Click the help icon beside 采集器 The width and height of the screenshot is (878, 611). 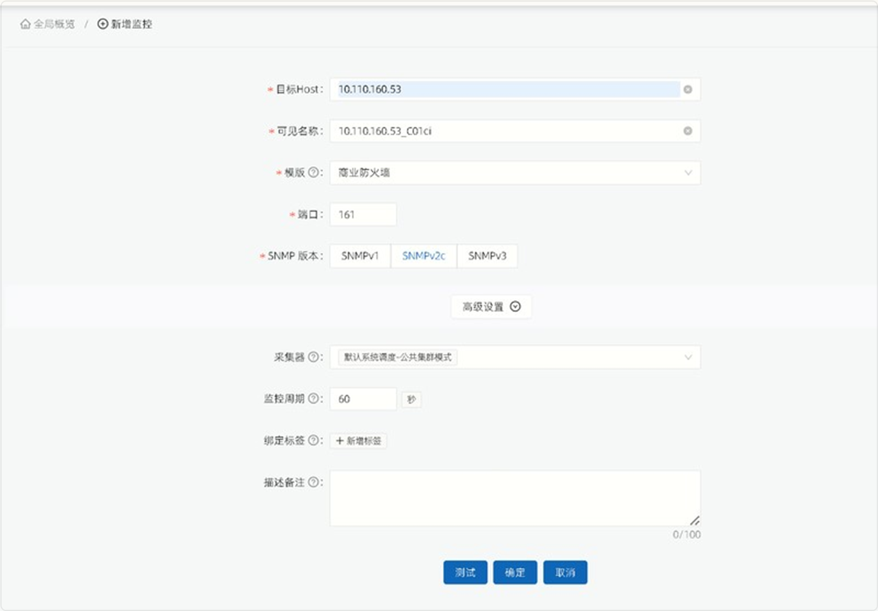314,357
